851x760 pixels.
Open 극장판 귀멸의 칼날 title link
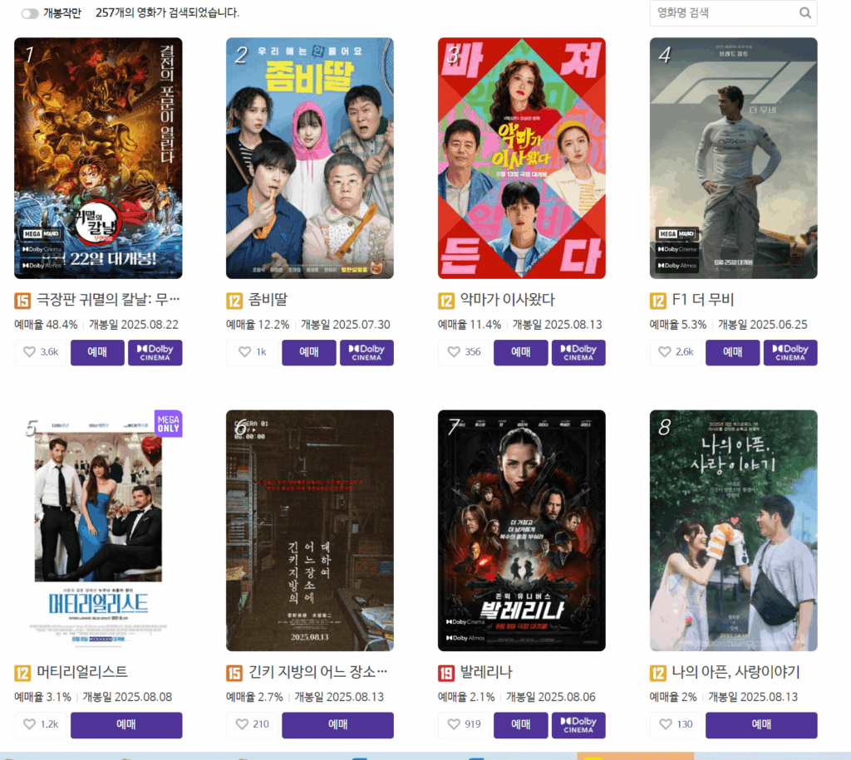click(x=108, y=300)
